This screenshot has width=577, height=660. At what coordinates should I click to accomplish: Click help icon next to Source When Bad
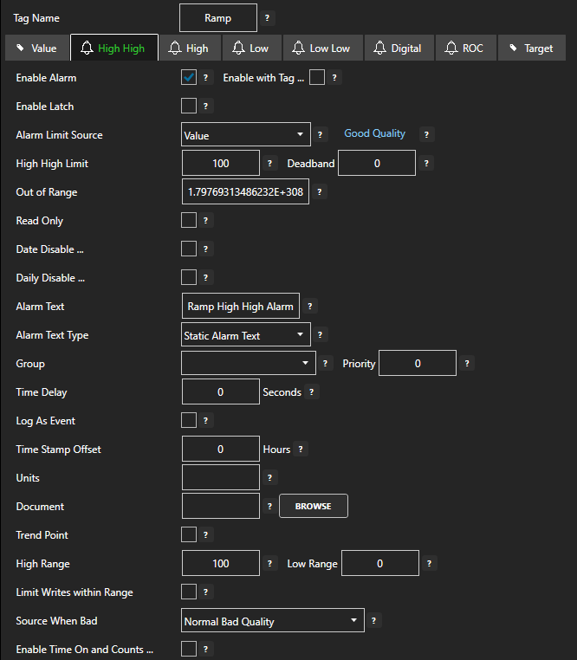click(x=374, y=621)
